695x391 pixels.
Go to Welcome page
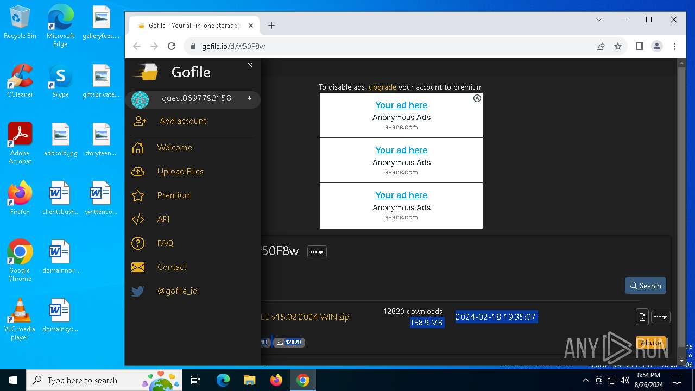pyautogui.click(x=174, y=148)
